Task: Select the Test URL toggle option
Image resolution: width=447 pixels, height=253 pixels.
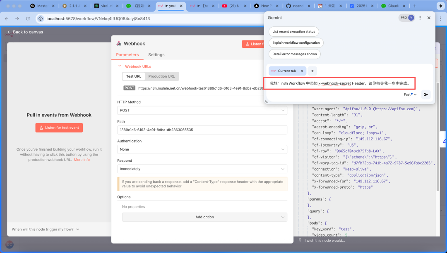Action: [x=133, y=76]
